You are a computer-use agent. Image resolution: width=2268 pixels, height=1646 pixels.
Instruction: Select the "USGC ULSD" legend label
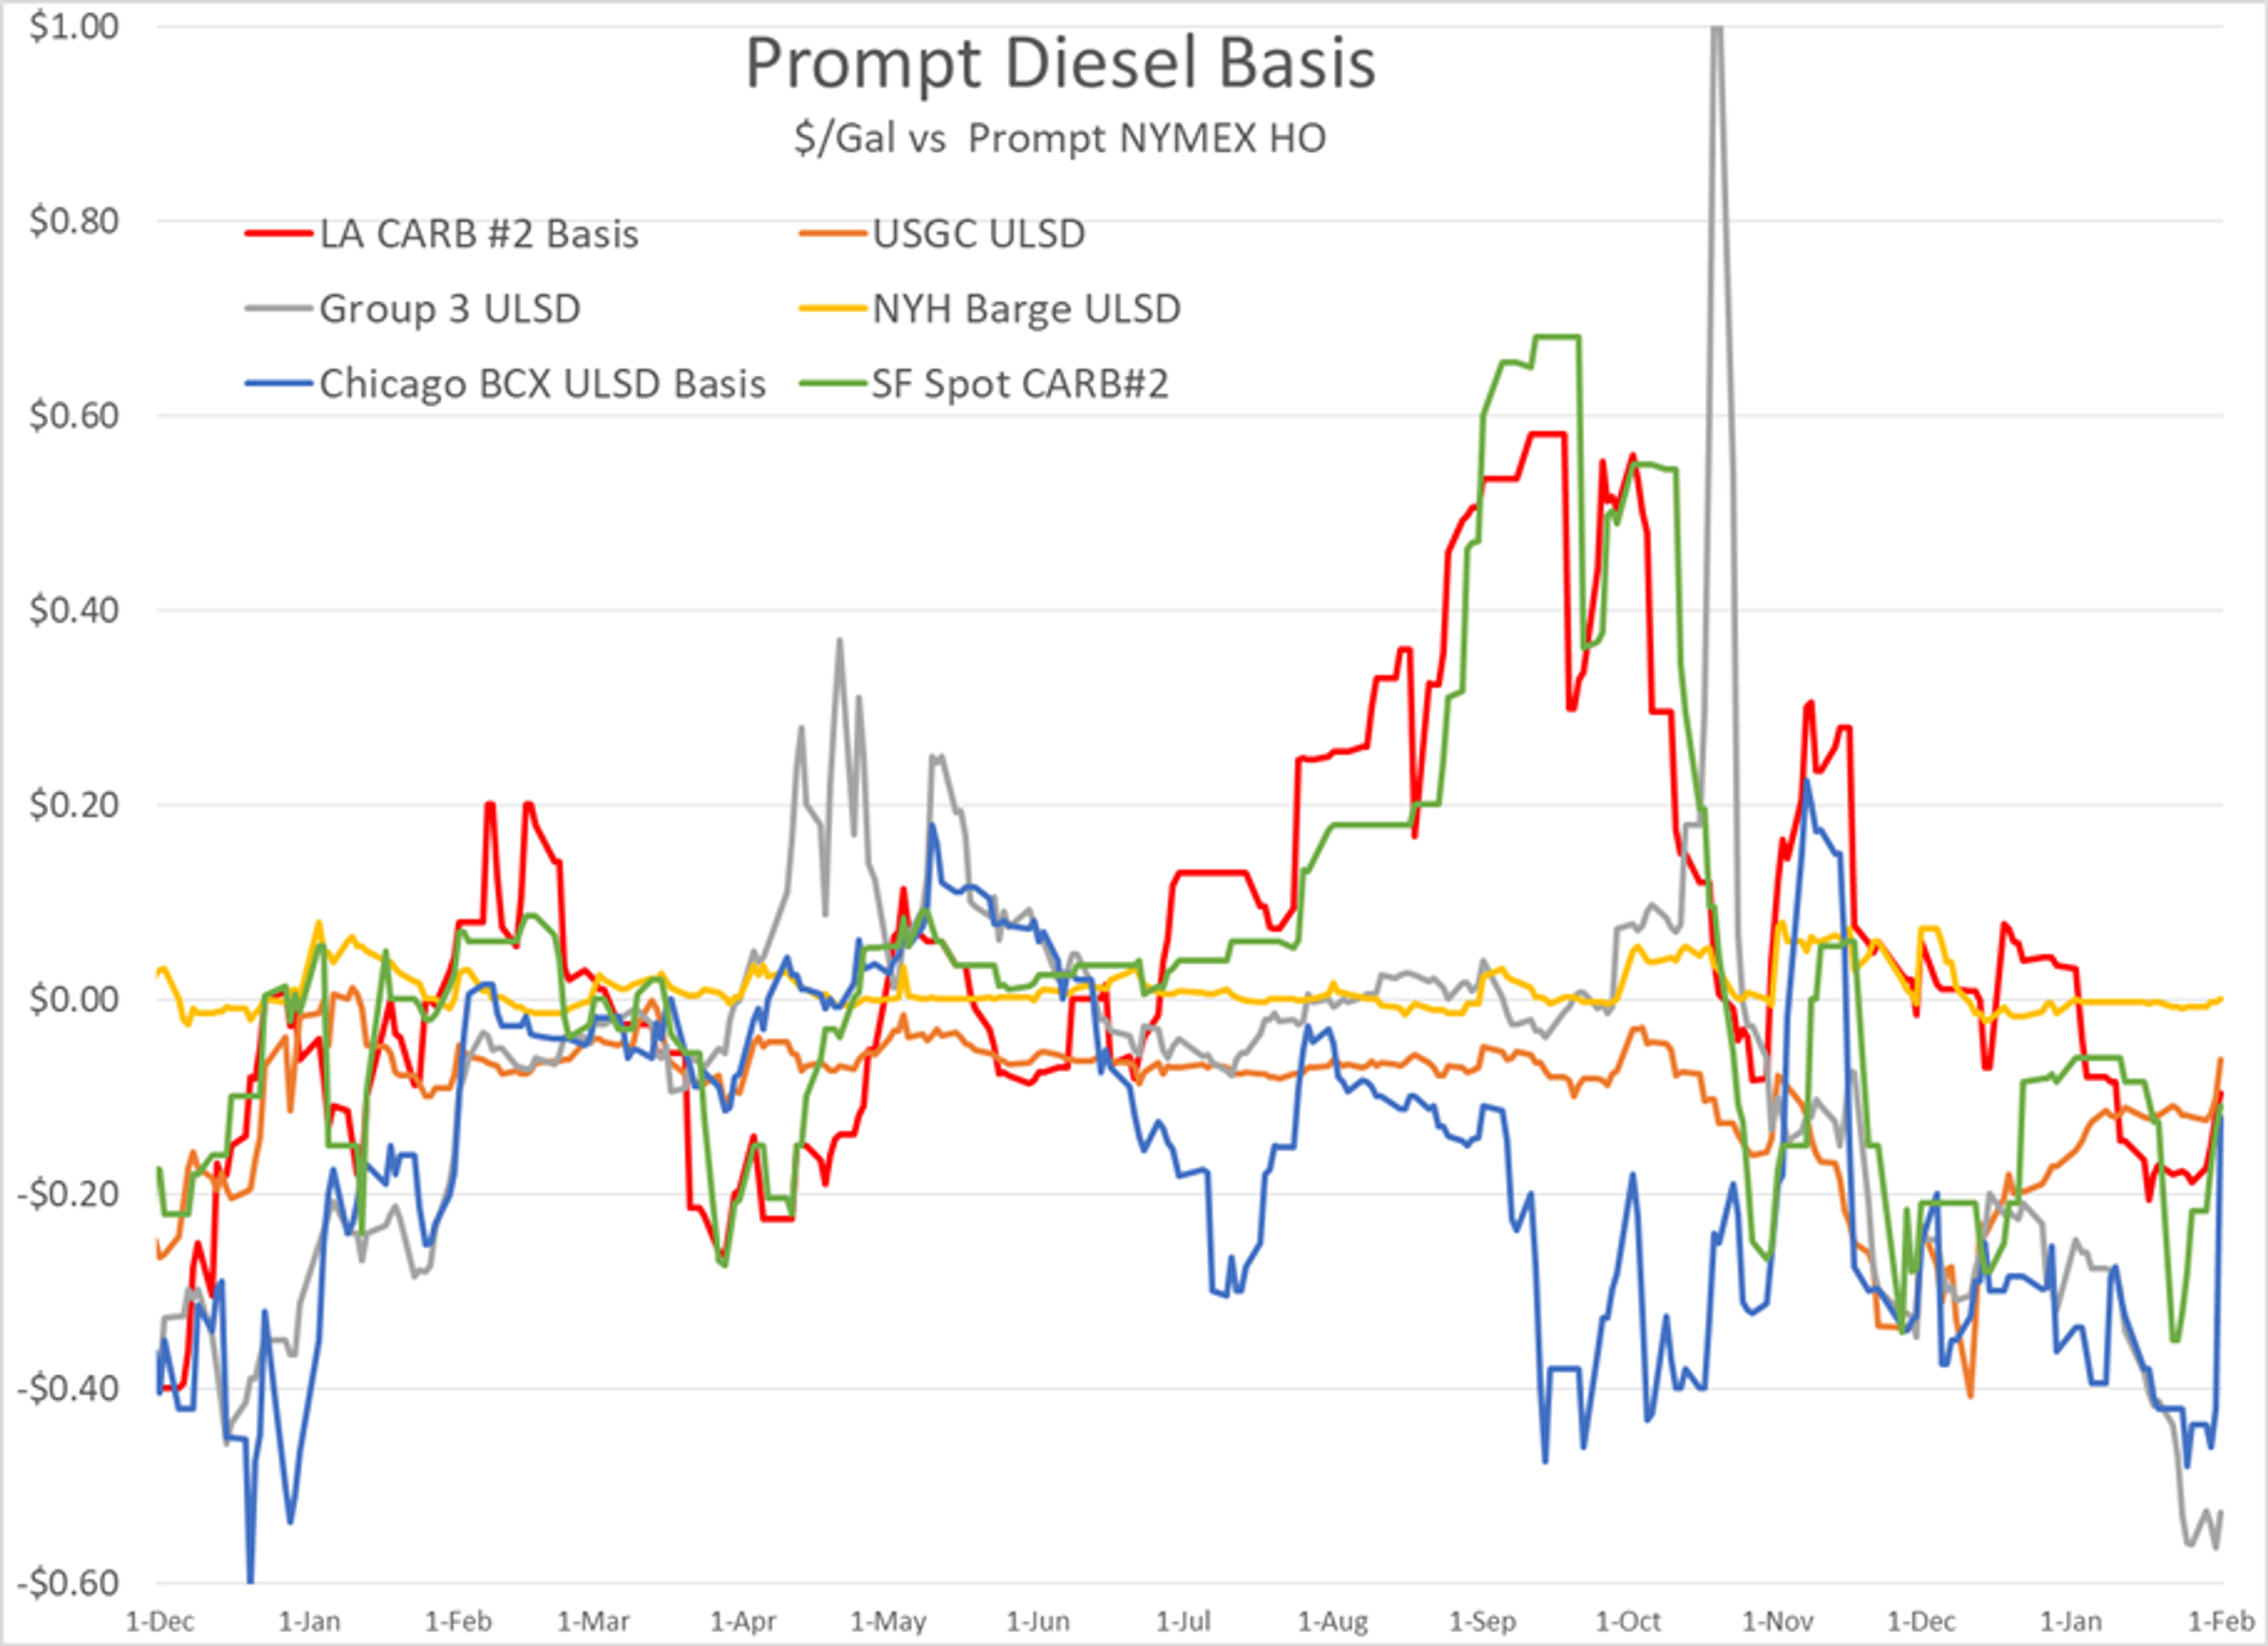tap(979, 234)
